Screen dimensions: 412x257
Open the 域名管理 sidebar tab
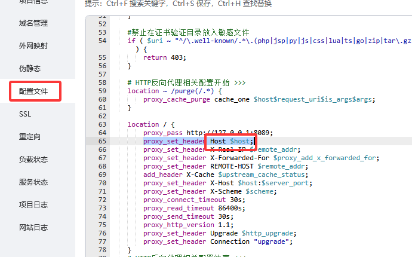33,23
